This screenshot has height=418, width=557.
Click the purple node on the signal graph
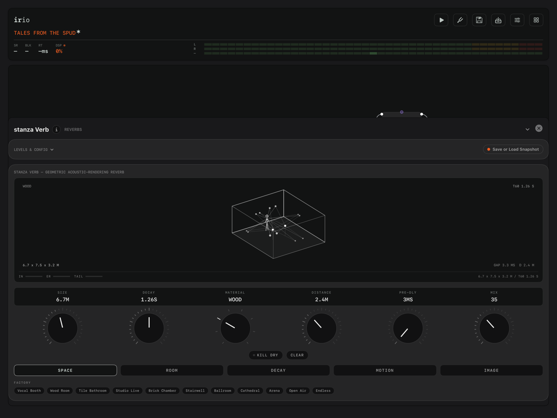[402, 112]
